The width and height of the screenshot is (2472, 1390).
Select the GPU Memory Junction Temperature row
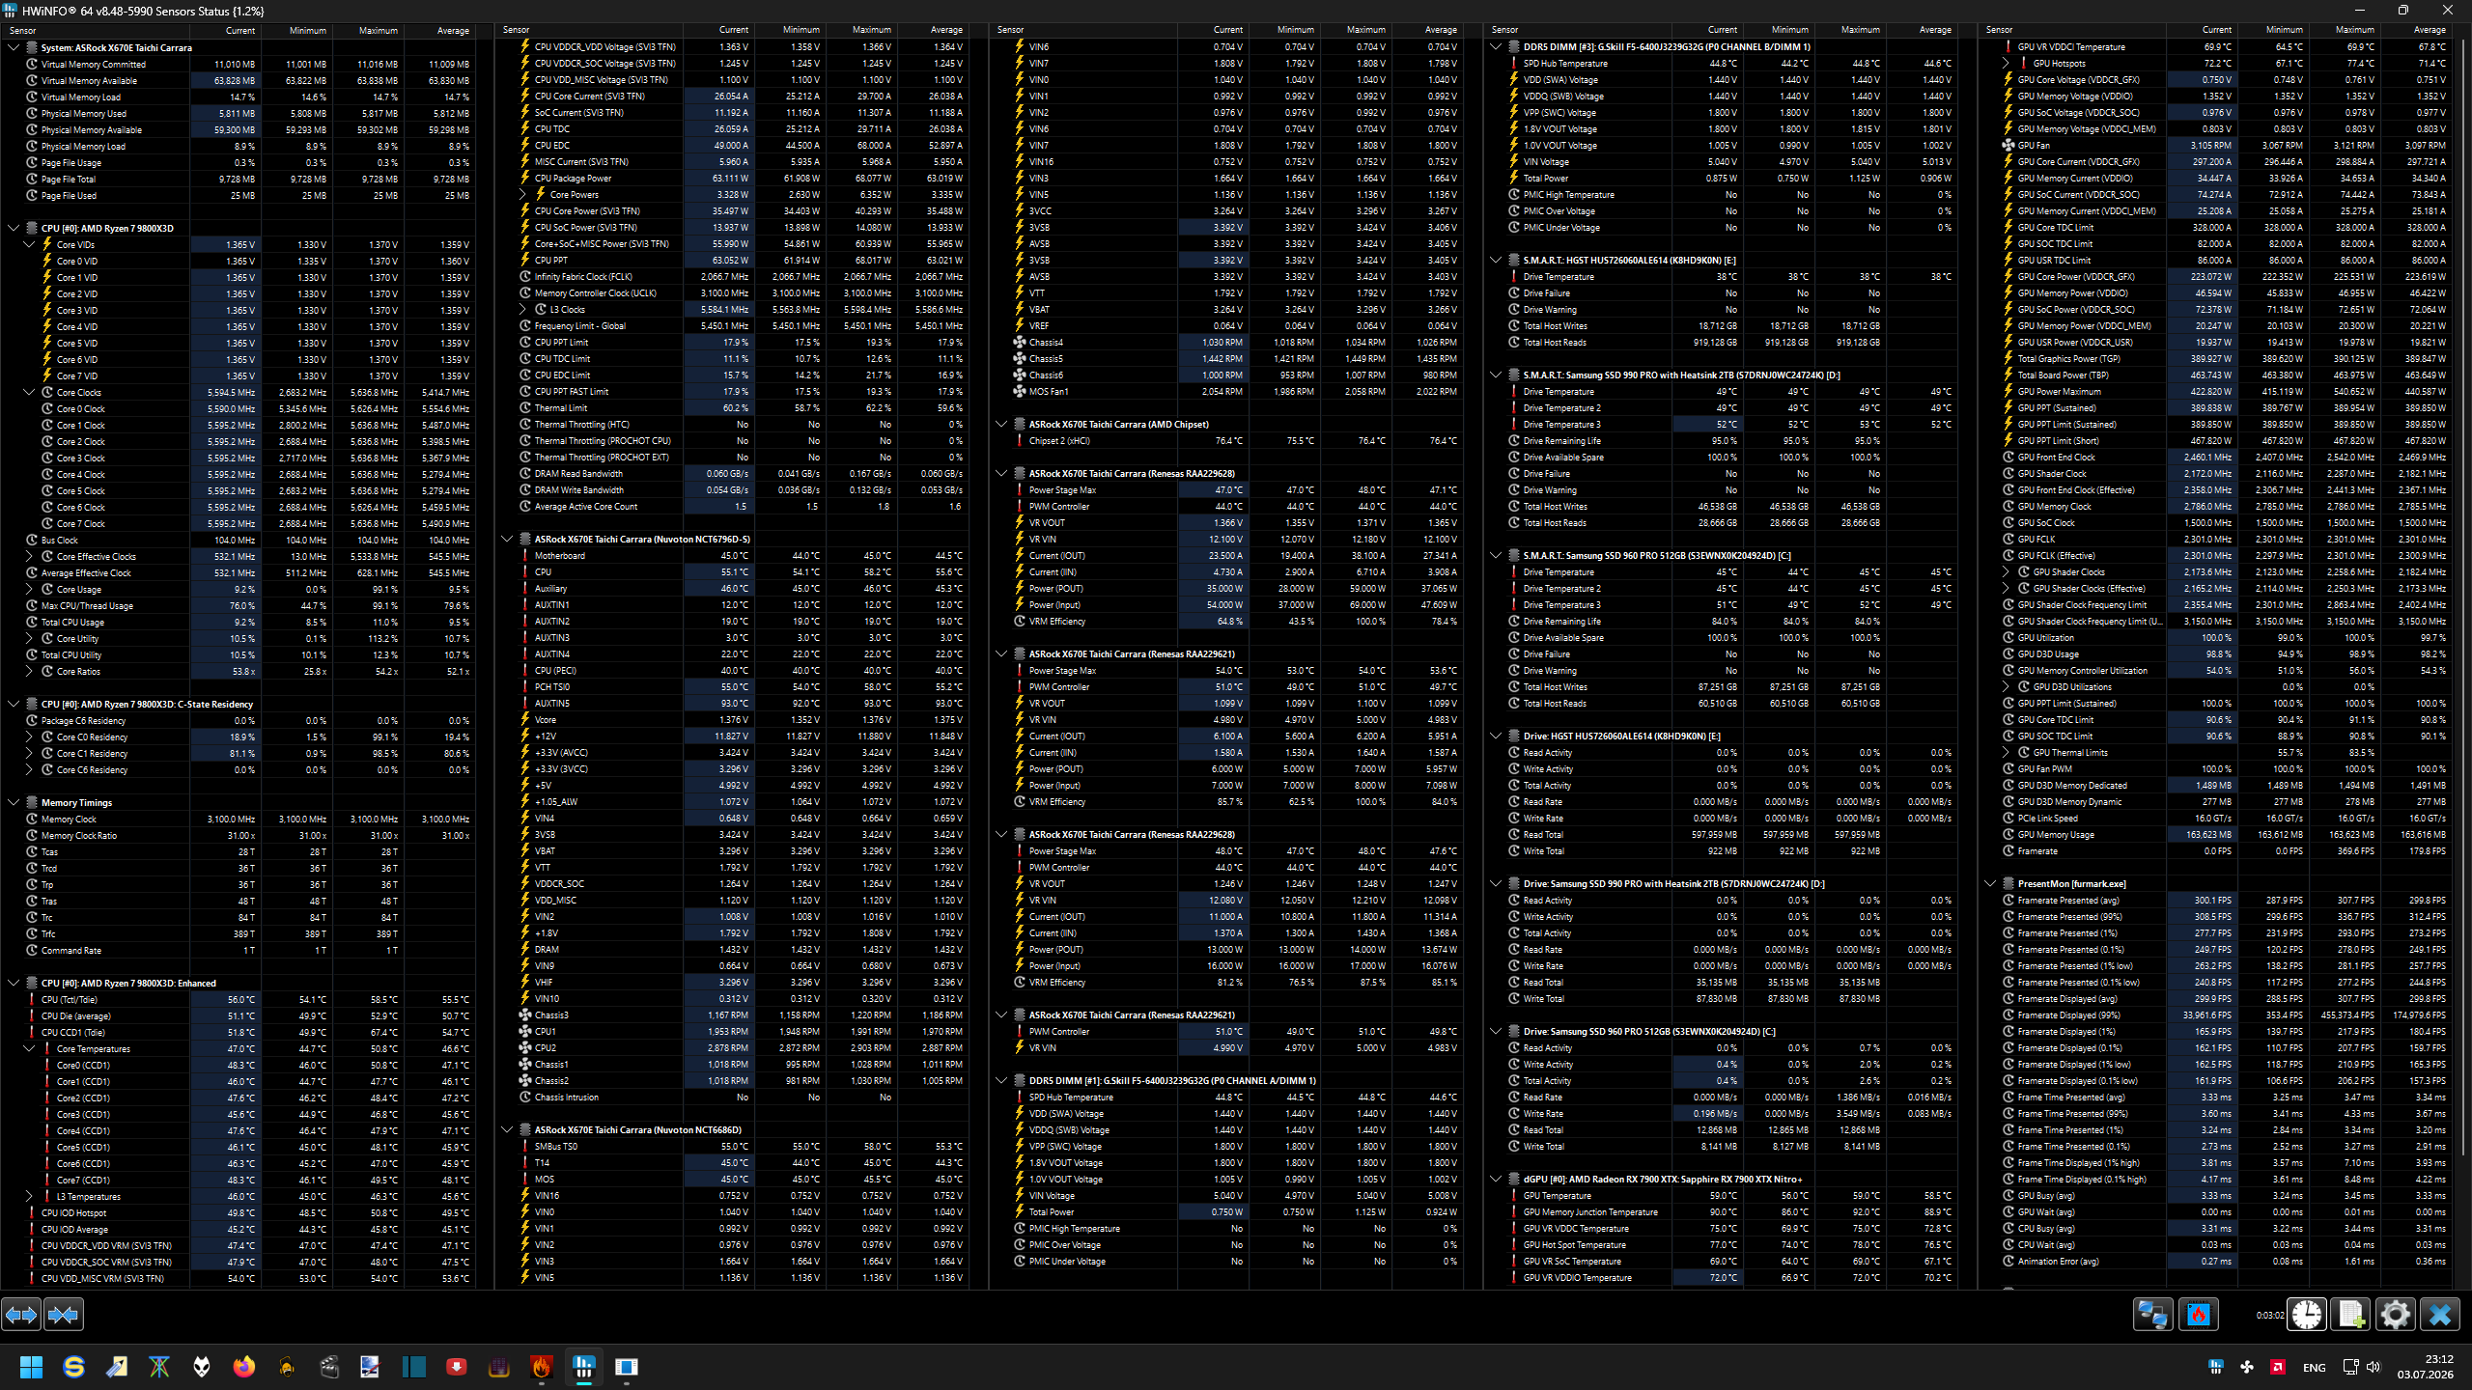pyautogui.click(x=1732, y=1212)
